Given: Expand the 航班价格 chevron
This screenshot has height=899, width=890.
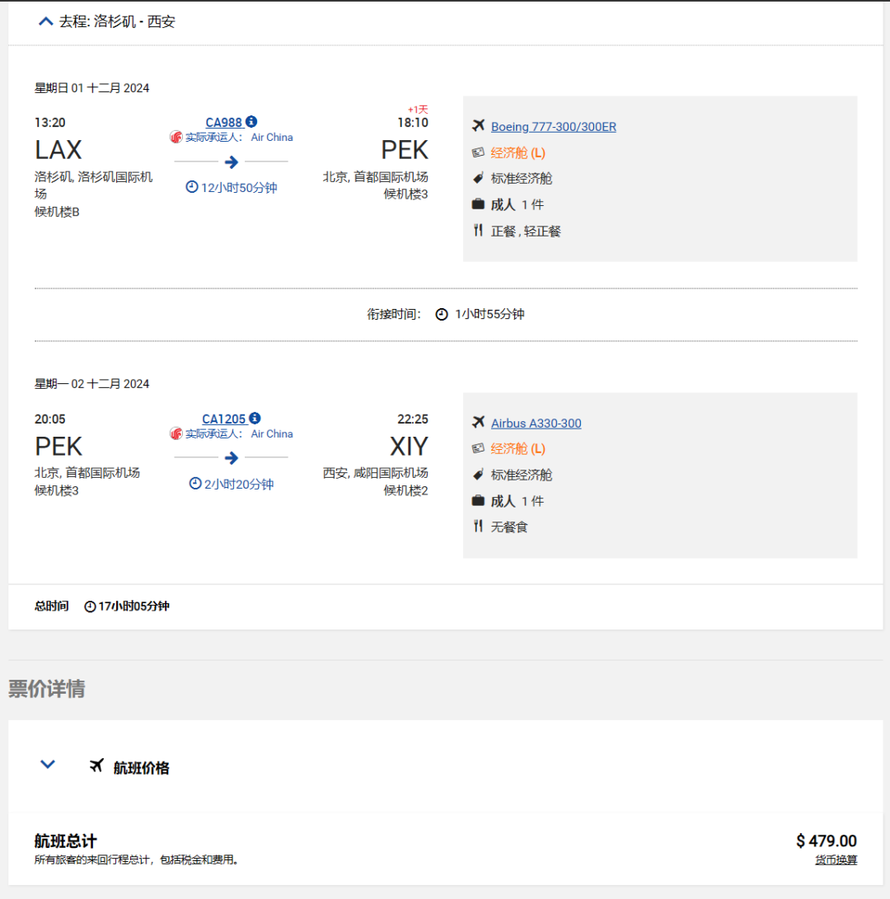Looking at the screenshot, I should tap(48, 764).
